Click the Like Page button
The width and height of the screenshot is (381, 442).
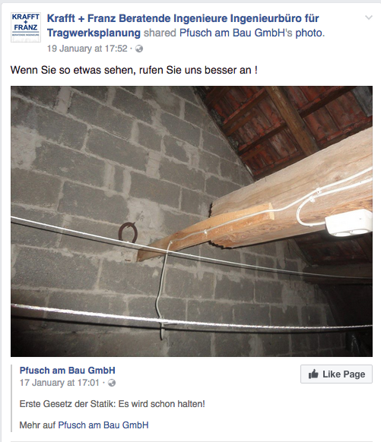336,374
